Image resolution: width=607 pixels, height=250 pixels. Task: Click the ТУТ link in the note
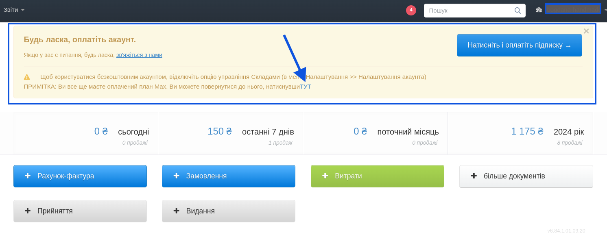tap(306, 87)
